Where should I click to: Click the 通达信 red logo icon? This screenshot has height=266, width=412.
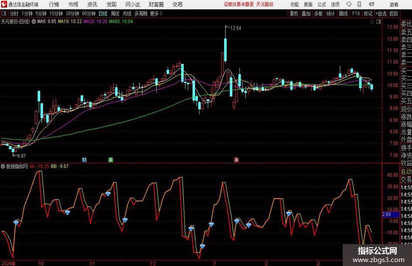[4, 4]
